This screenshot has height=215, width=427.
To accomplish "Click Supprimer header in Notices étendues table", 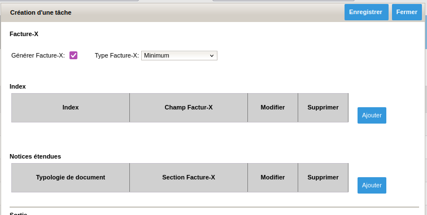I will pyautogui.click(x=323, y=177).
